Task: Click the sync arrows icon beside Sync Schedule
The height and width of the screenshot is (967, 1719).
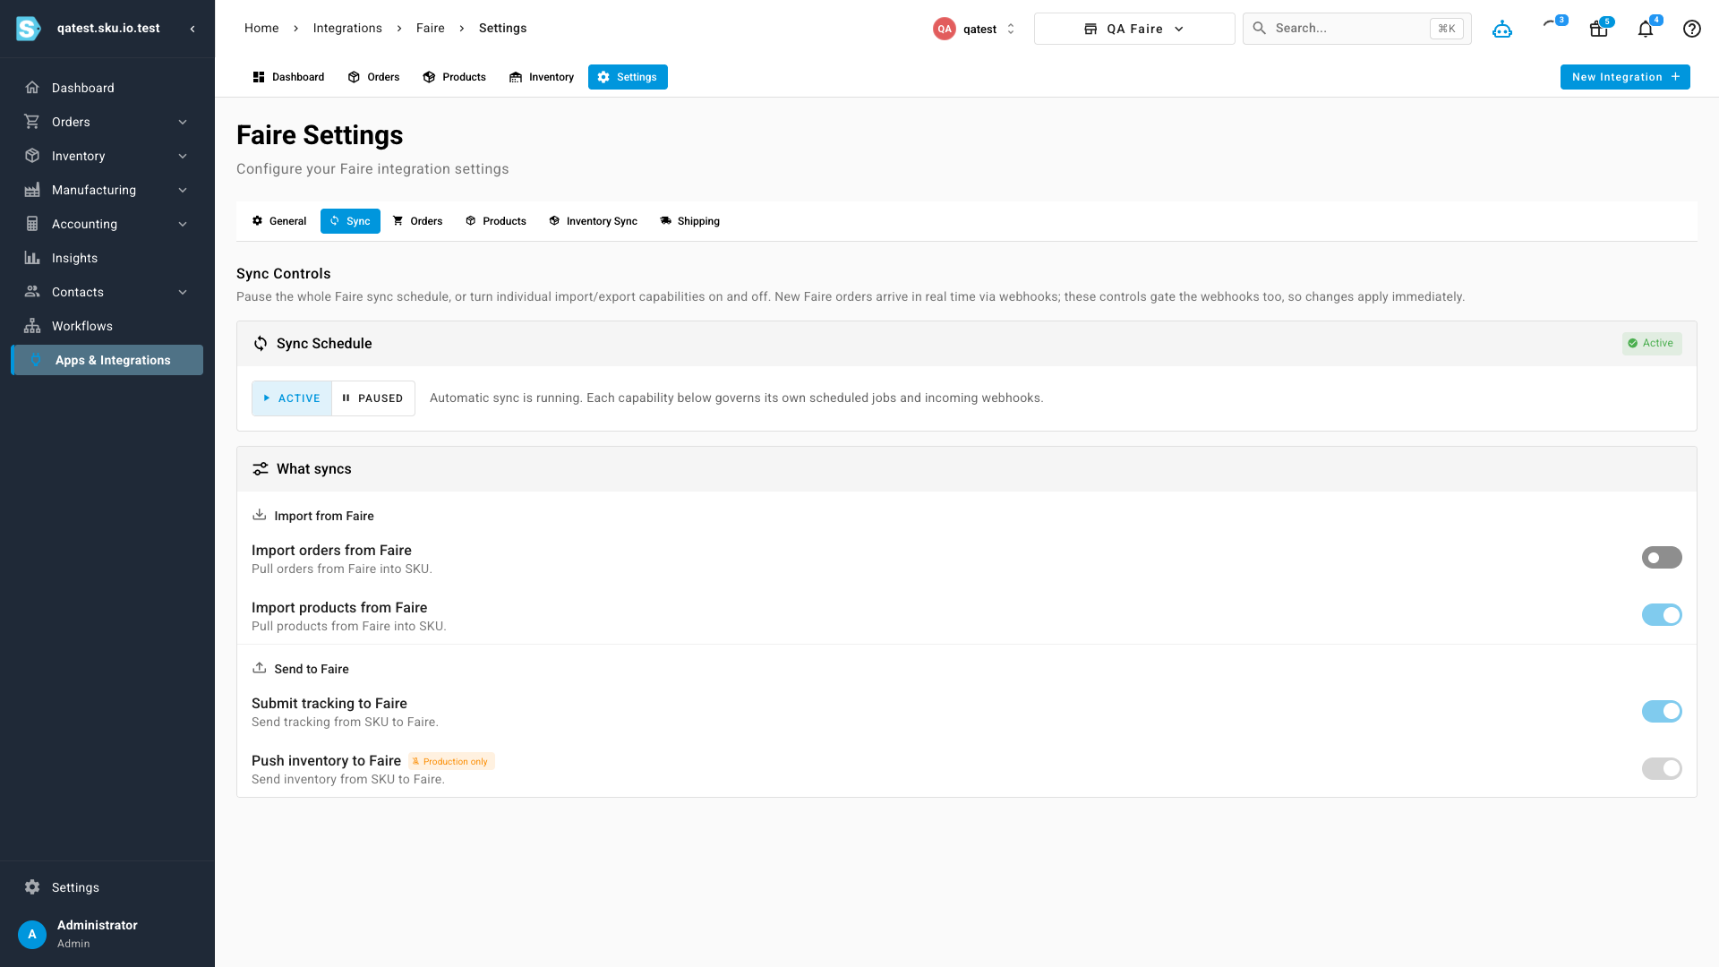Action: click(x=261, y=344)
